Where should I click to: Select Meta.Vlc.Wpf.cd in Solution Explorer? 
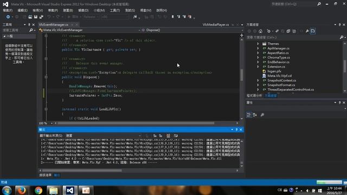click(x=280, y=76)
